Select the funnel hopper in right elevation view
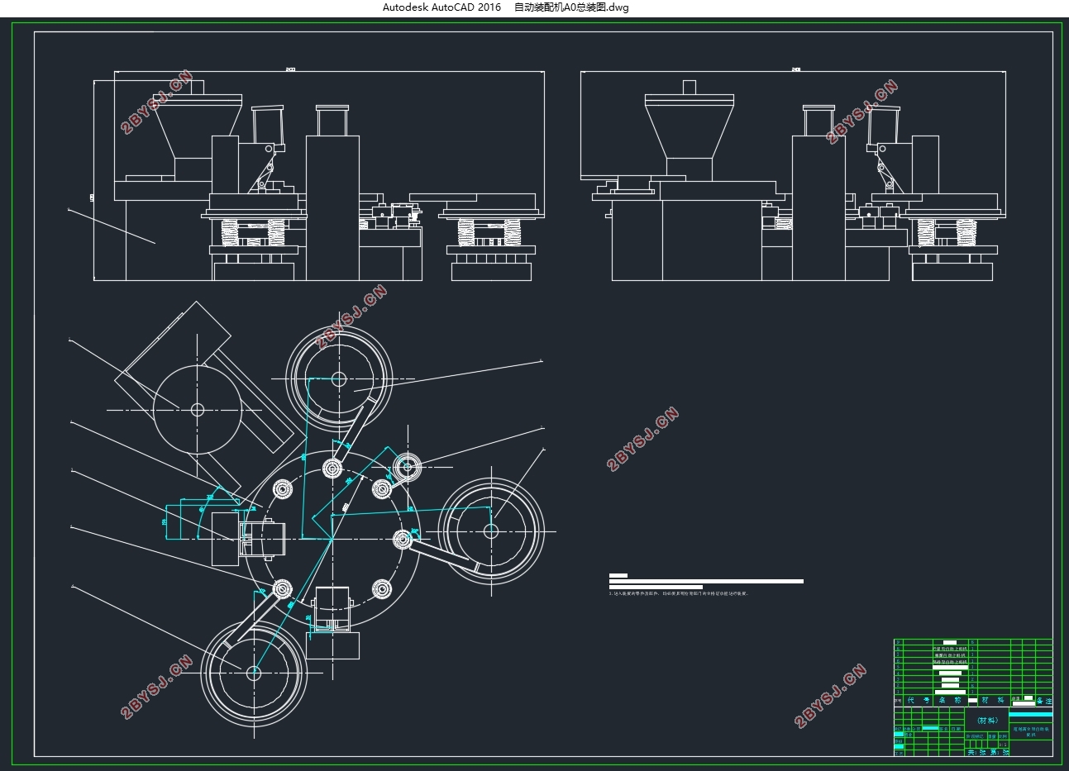1069x771 pixels. (x=689, y=126)
